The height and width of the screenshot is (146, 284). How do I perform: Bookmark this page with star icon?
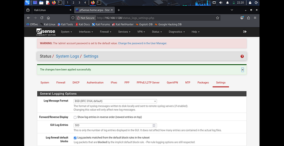pos(217,18)
